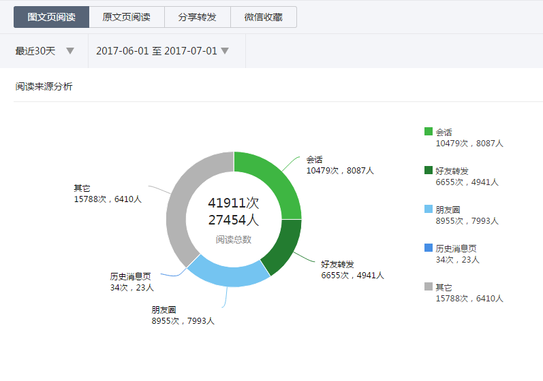543x381 pixels.
Task: Open the 2017-06-01 至 2017-07-01 date range picker
Action: pos(162,51)
